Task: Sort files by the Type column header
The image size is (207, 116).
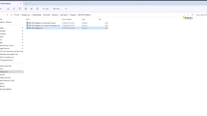Action: (x=83, y=19)
